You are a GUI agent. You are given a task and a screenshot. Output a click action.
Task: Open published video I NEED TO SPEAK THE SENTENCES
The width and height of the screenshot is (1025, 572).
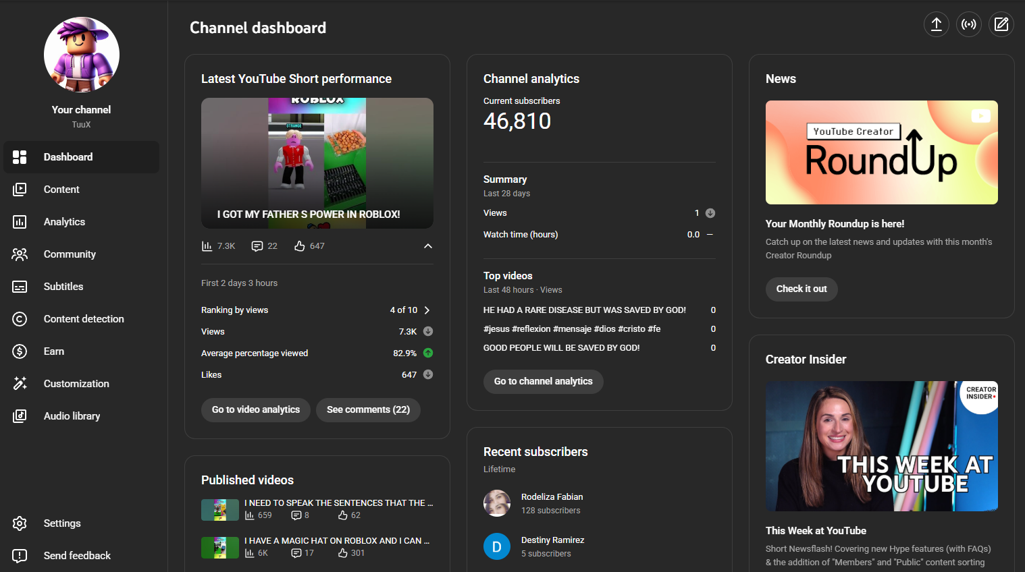[339, 503]
